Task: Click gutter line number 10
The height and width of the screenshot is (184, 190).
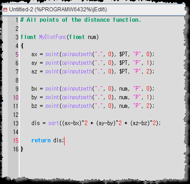Action: pos(16,97)
